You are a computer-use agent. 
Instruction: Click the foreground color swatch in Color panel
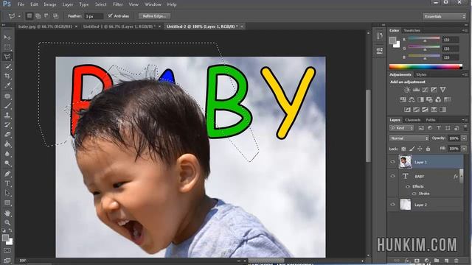pos(392,40)
